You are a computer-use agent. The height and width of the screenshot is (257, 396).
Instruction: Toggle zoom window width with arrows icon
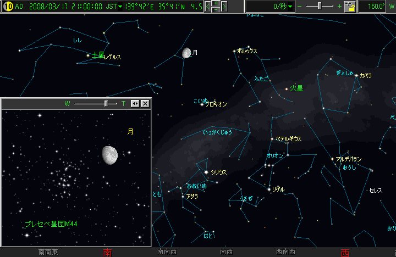pos(135,103)
